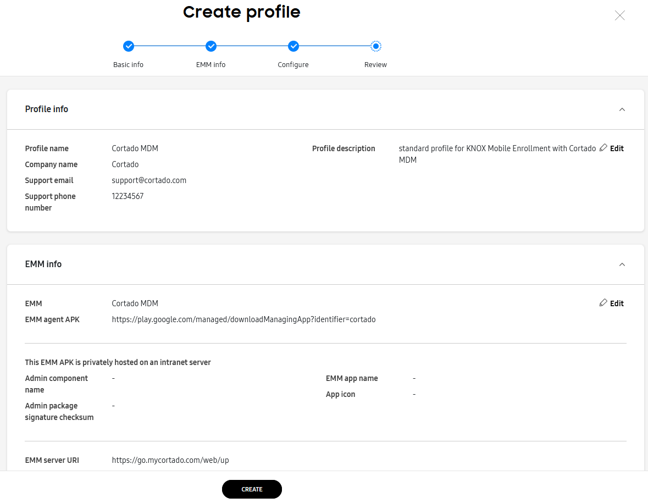Click the pencil icon in Profile info

(603, 147)
